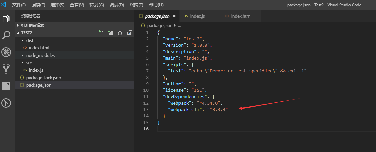Click the "1.0.0" version value
This screenshot has height=152, width=376.
tap(201, 45)
